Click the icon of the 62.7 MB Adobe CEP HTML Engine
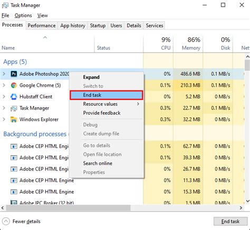The height and width of the screenshot is (230, 250). click(14, 146)
